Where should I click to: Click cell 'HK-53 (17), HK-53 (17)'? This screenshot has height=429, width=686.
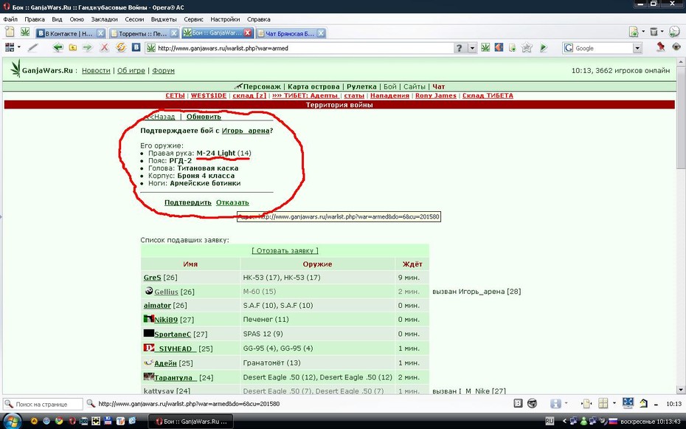pos(317,277)
